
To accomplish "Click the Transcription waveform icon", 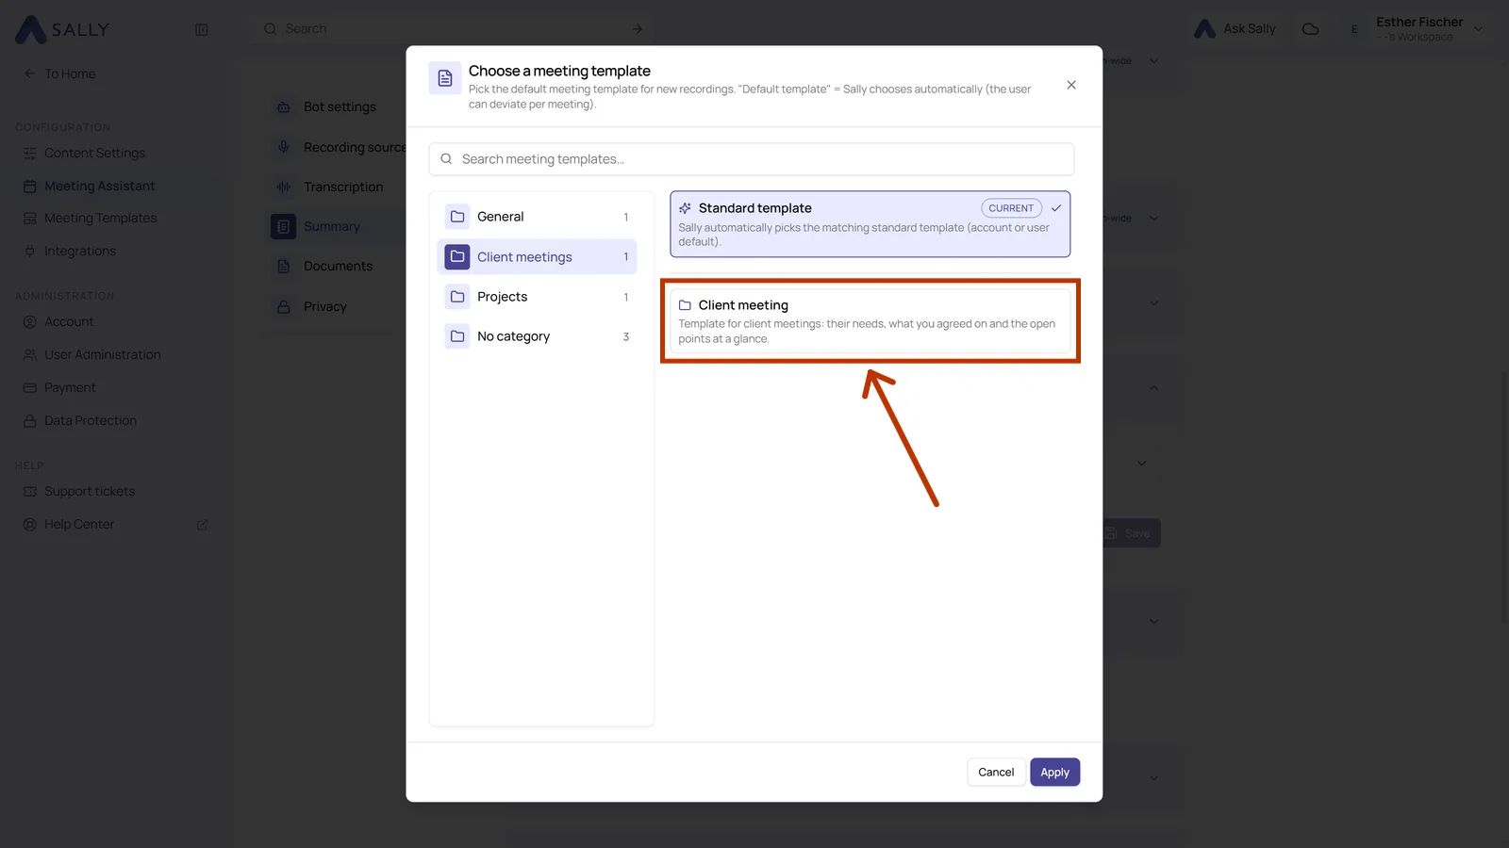I will [x=283, y=187].
